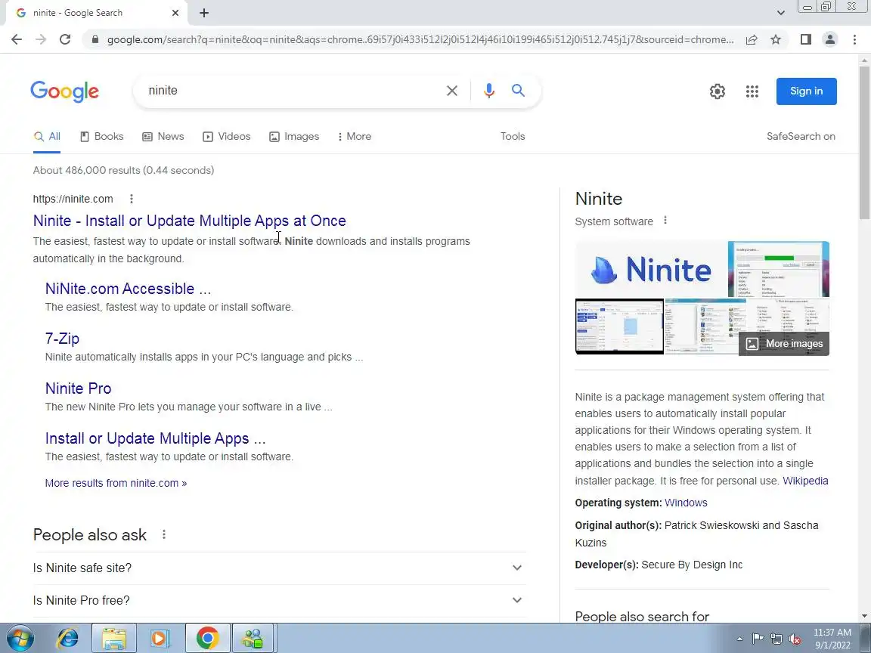The height and width of the screenshot is (653, 871).
Task: Go to the Google logo homepage
Action: (x=65, y=91)
